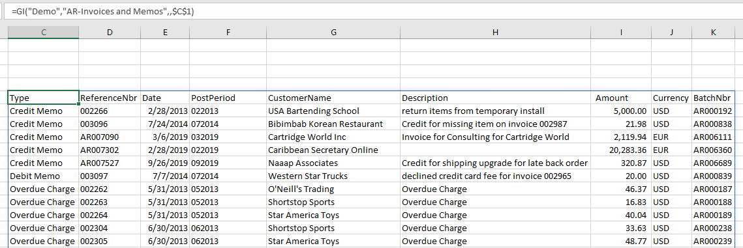Viewport: 743px width, 248px height.
Task: Select batch number AR000192 cell
Action: click(713, 111)
